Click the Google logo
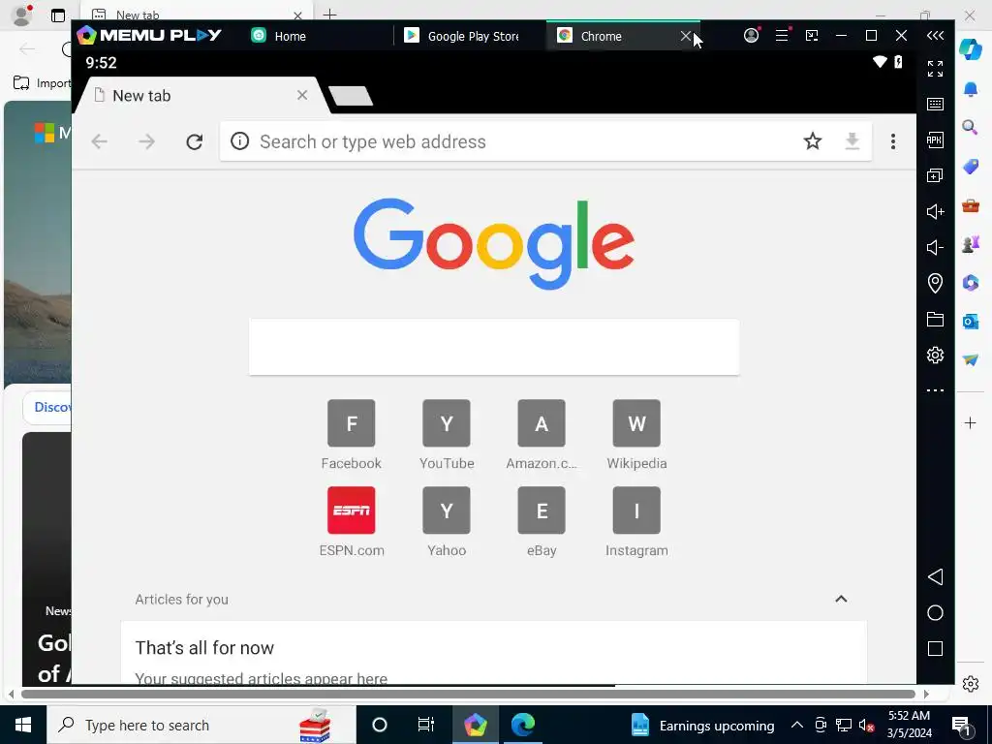The image size is (992, 744). click(x=494, y=243)
